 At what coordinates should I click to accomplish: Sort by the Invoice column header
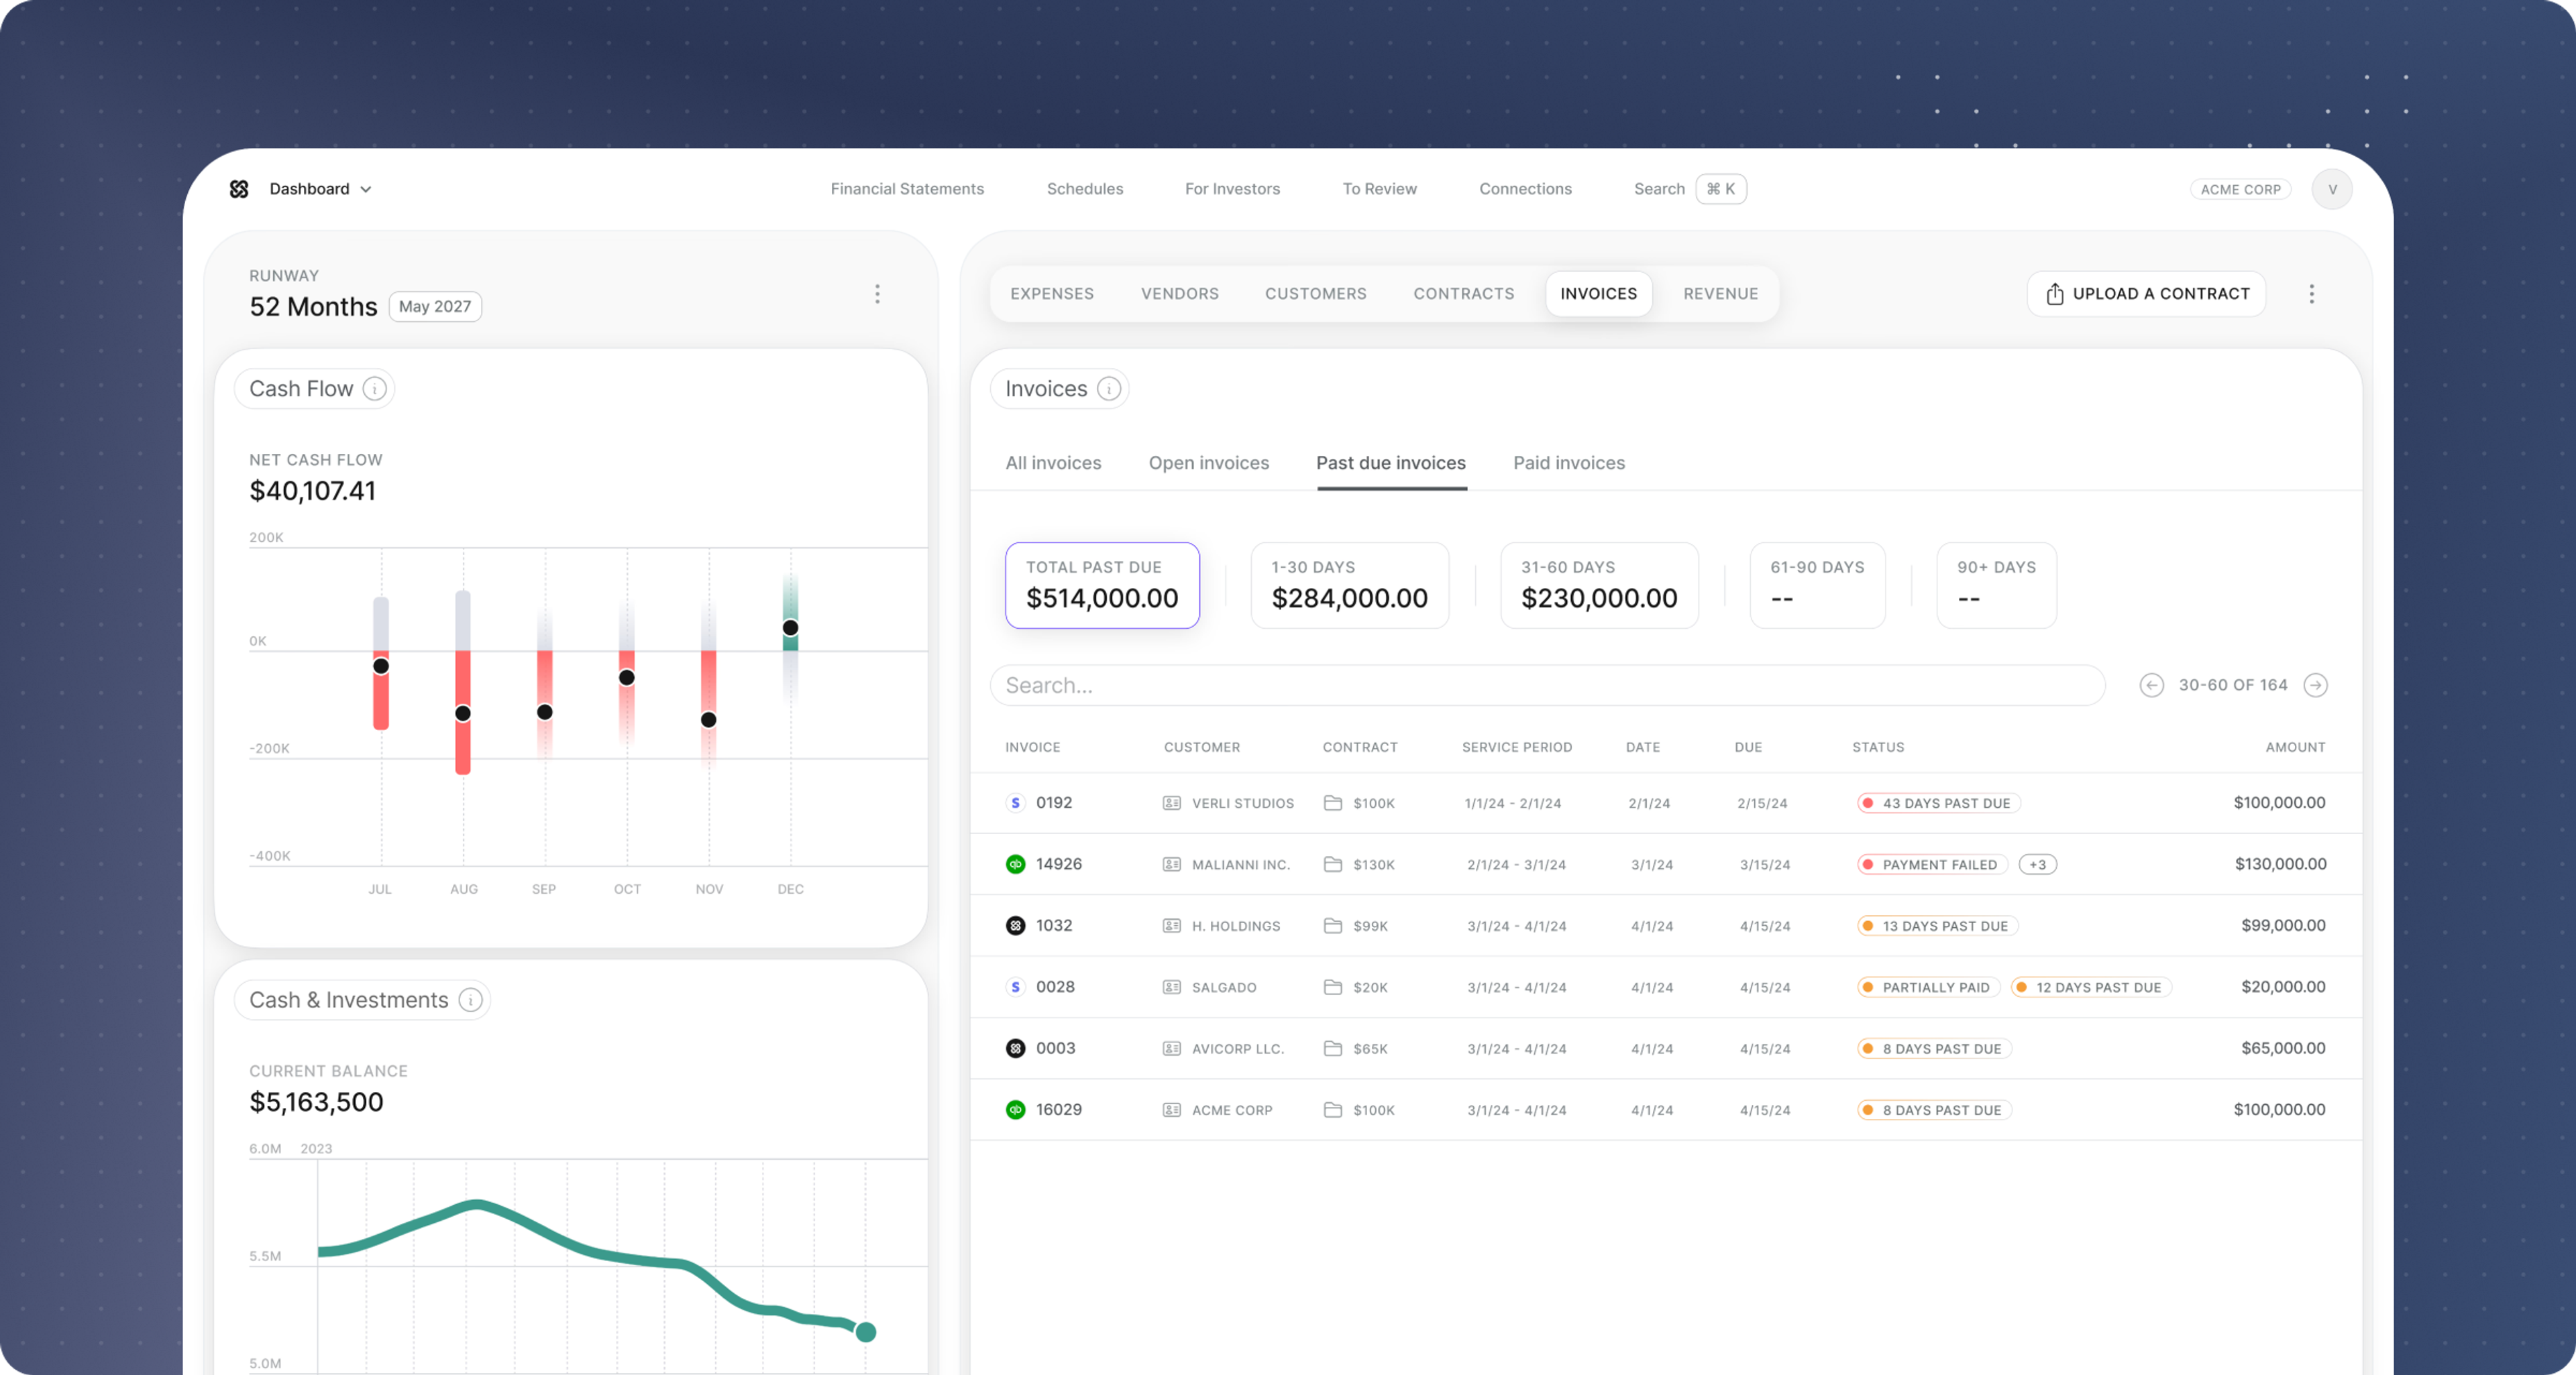pyautogui.click(x=1032, y=748)
